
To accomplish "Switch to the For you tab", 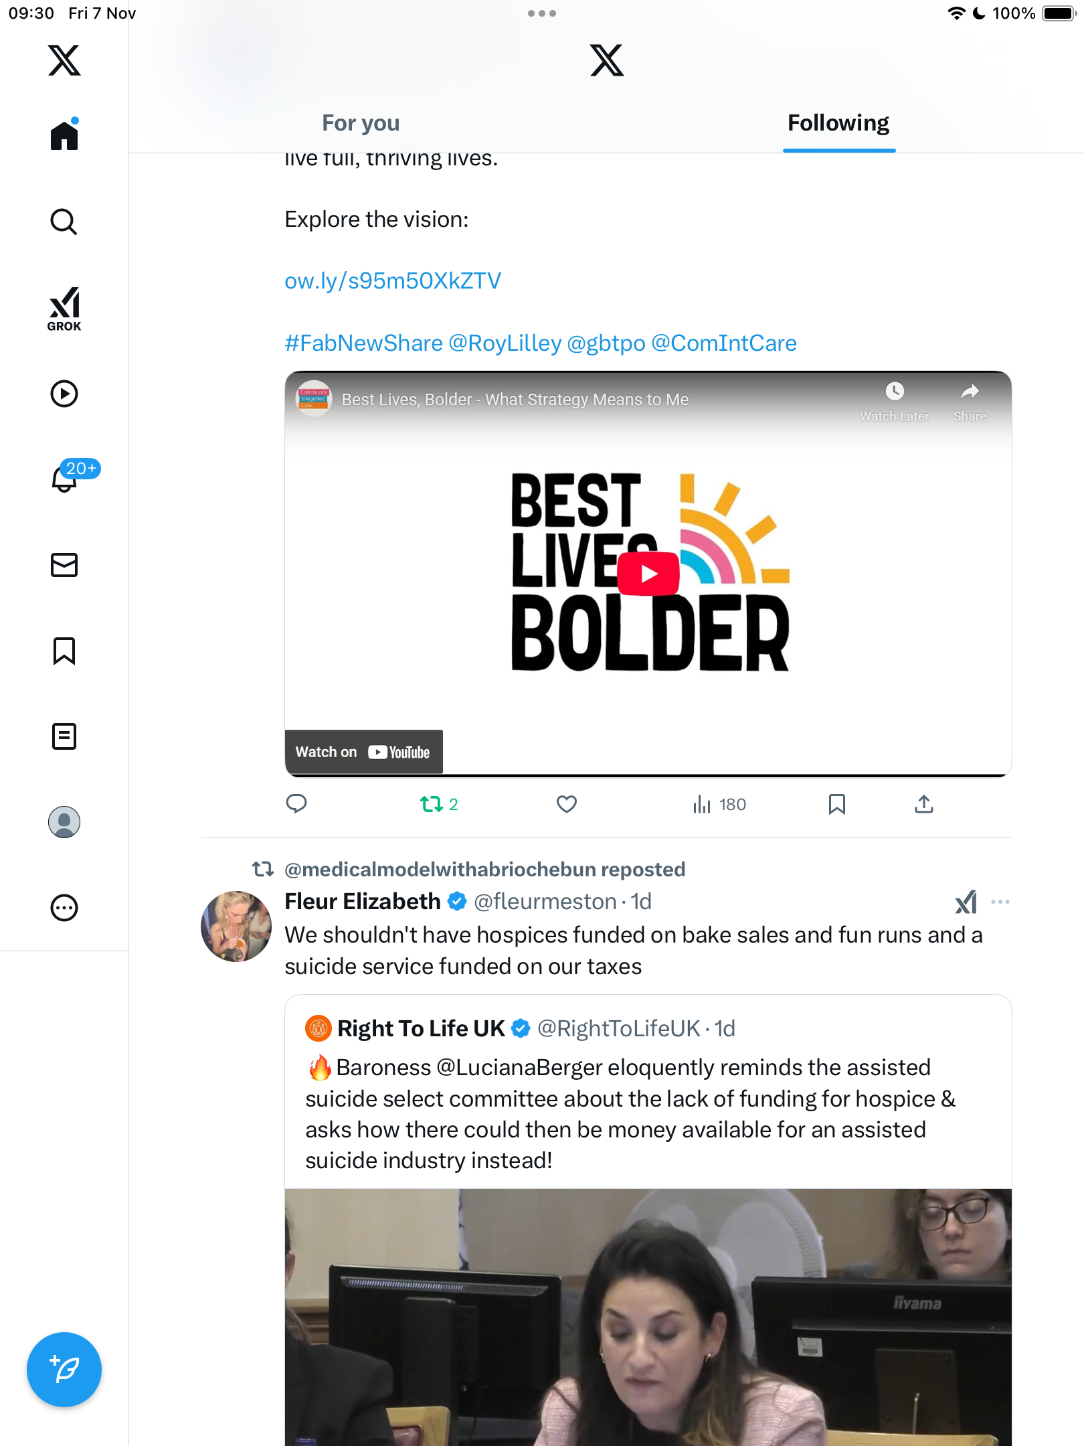I will [361, 123].
